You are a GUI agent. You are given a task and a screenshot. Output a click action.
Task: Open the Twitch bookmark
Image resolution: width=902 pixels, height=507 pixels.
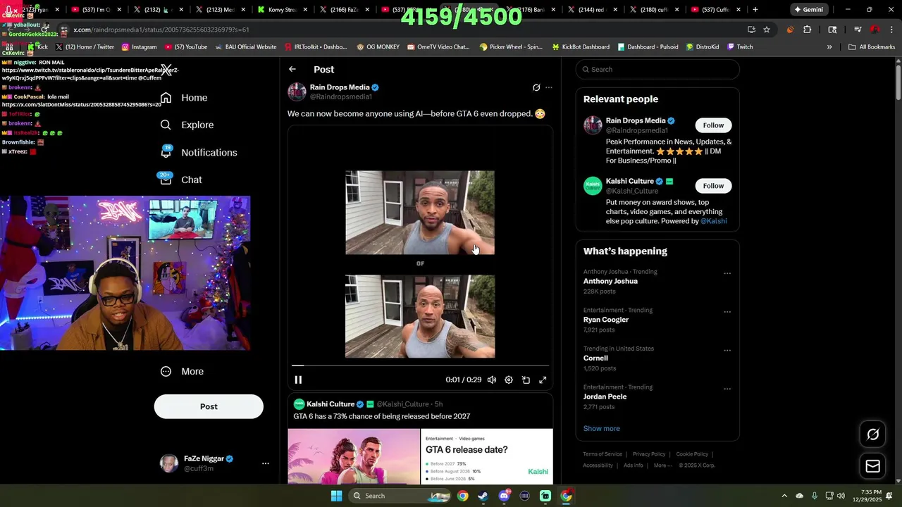click(739, 47)
